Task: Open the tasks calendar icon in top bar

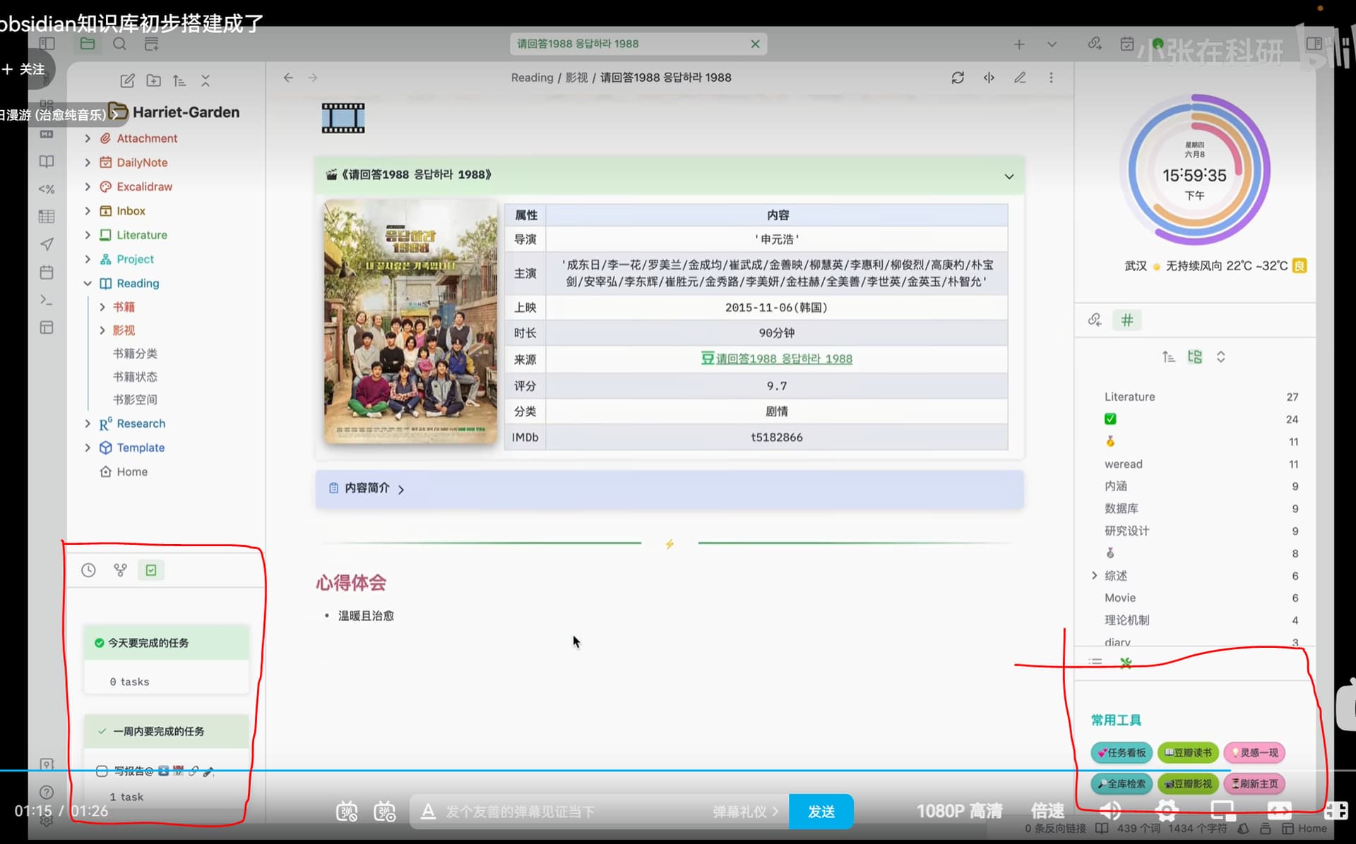Action: coord(1127,44)
